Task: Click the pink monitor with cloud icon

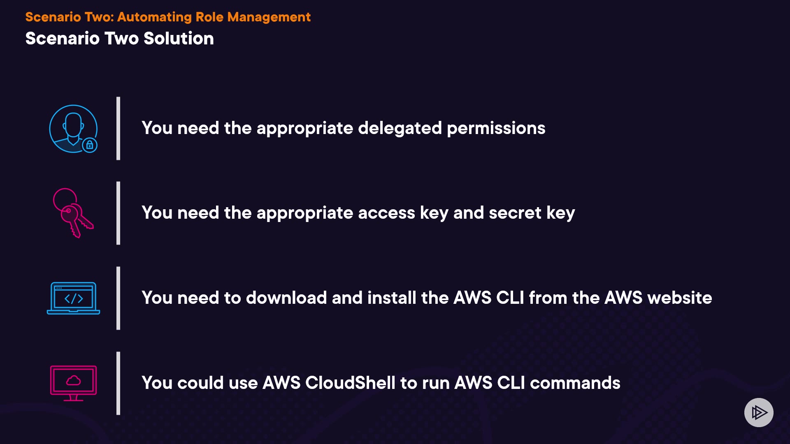Action: [73, 383]
